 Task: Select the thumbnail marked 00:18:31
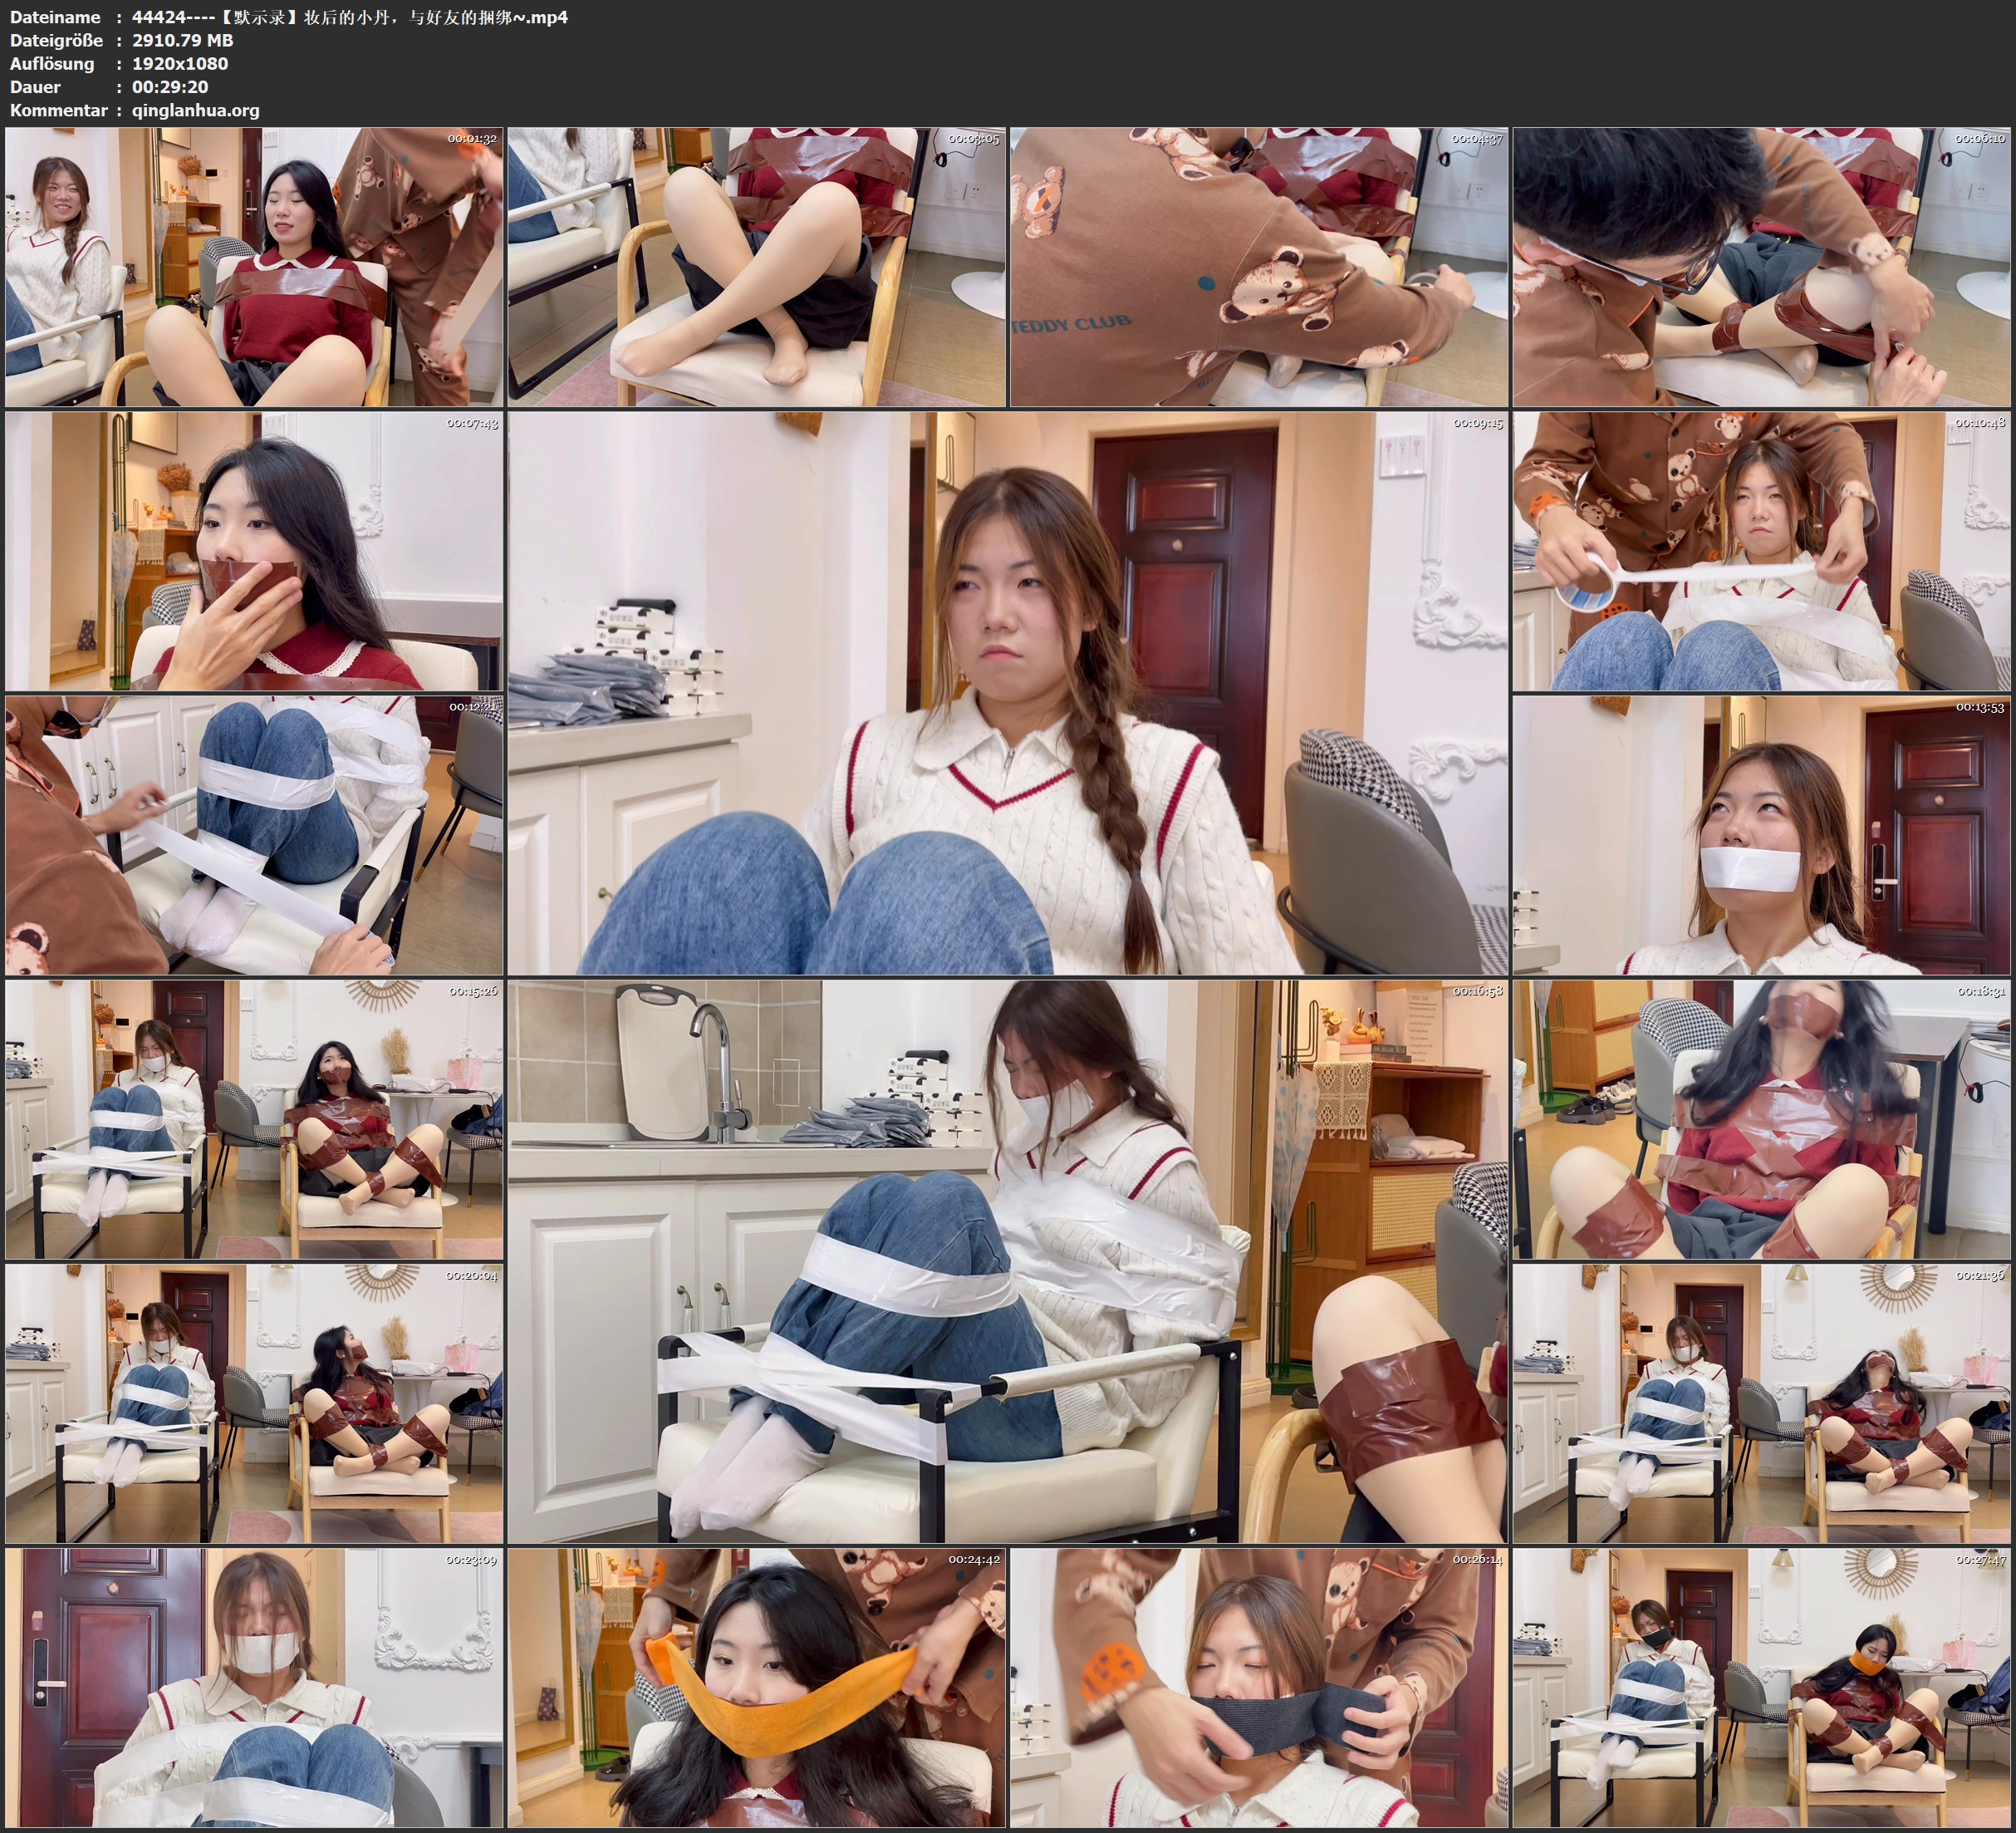point(1761,1119)
